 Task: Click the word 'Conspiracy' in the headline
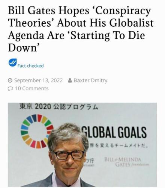coord(123,11)
